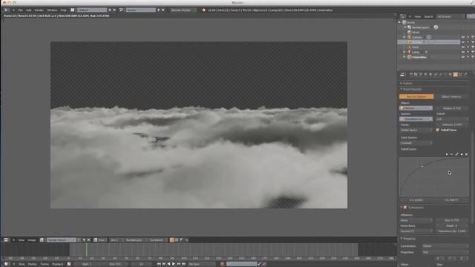Click the curve zoom out minus icon
475x267 pixels.
[452, 154]
